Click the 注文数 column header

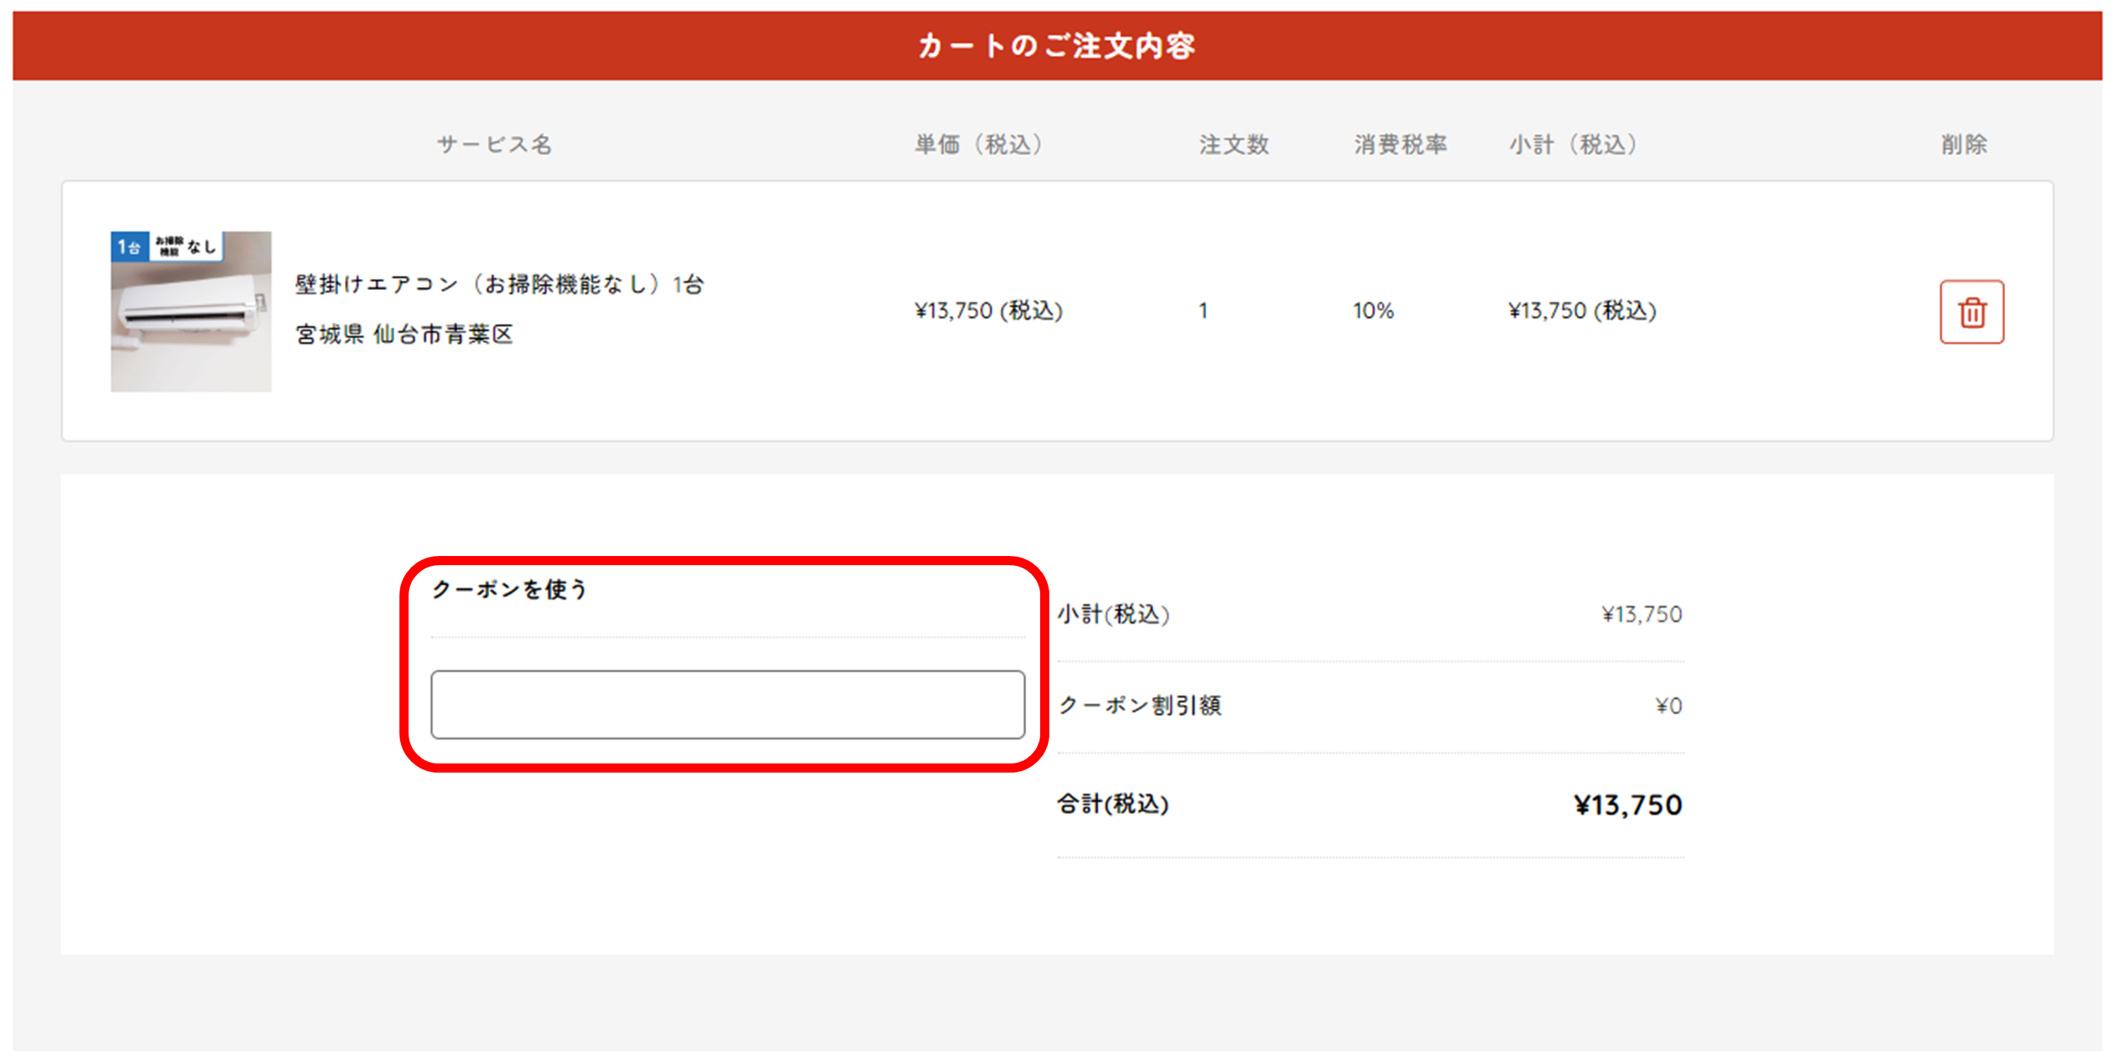(x=1234, y=145)
